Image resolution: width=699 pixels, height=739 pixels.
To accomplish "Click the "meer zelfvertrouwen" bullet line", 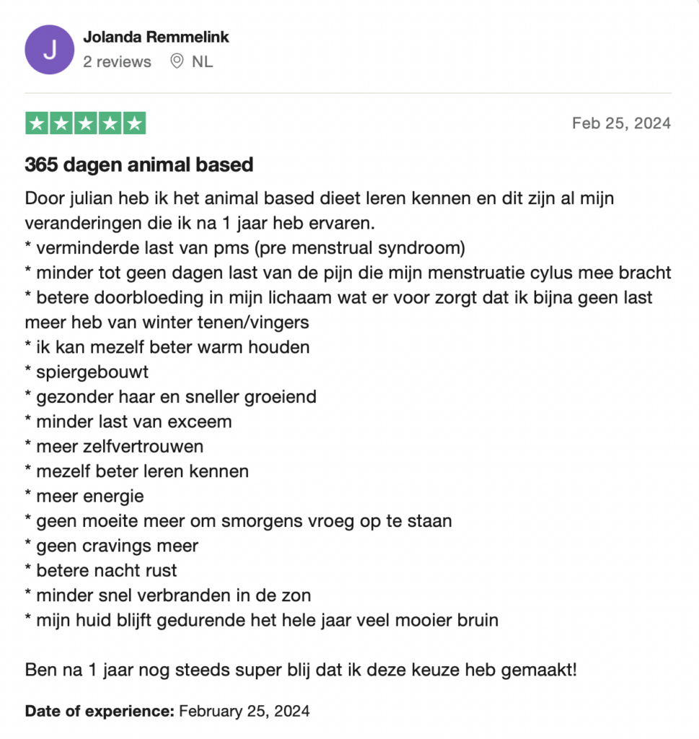I will point(114,446).
